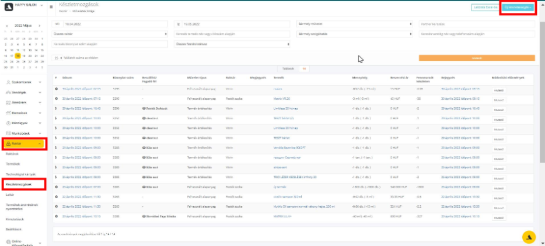Click gear icon in új termék row

click(x=56, y=187)
